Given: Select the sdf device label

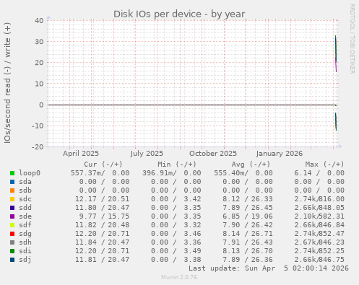Looking at the screenshot, I should (x=25, y=225).
